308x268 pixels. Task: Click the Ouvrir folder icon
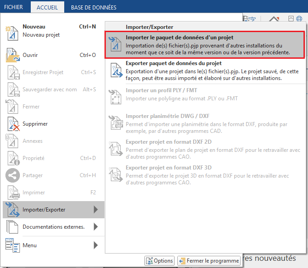[13, 55]
